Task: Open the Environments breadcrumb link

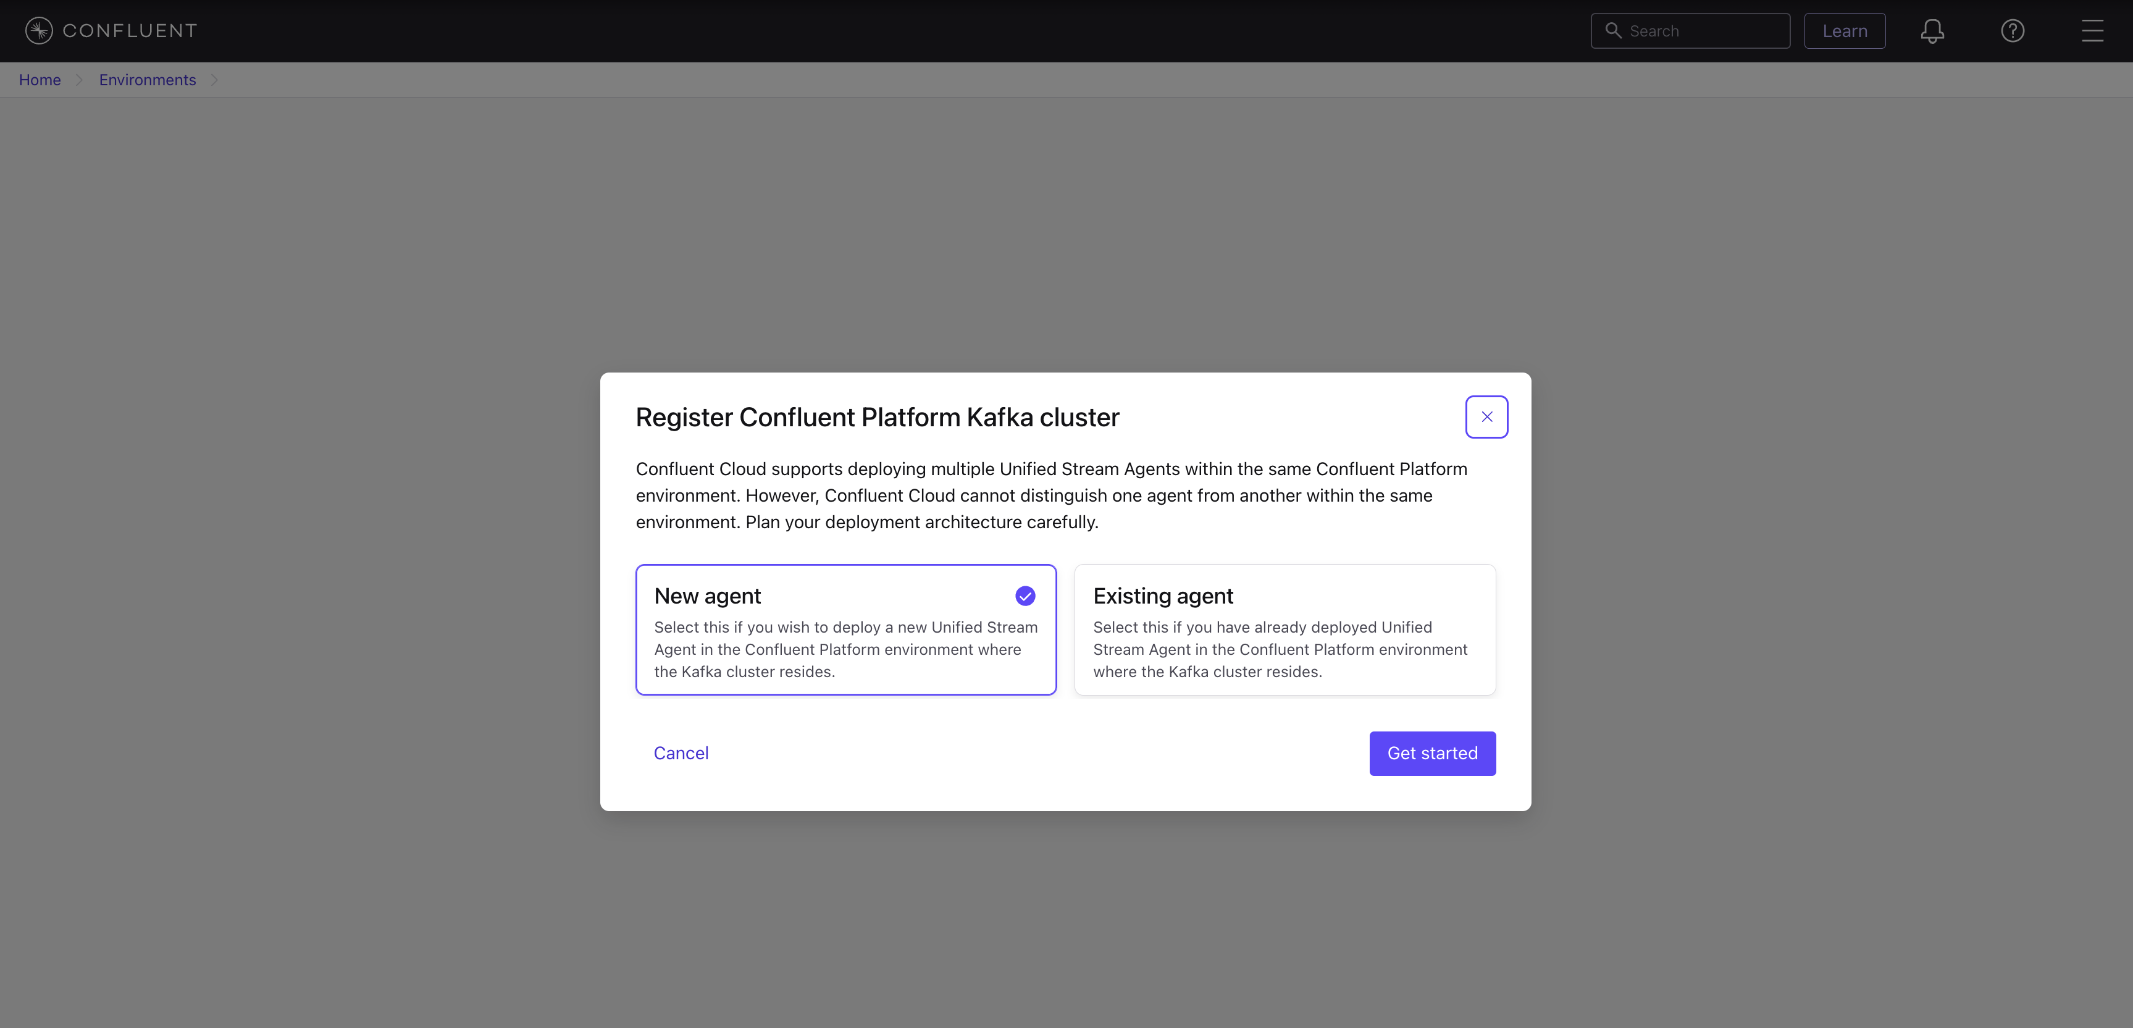Action: pos(148,80)
